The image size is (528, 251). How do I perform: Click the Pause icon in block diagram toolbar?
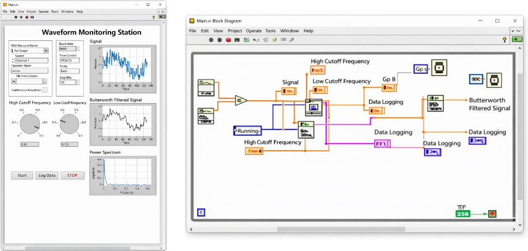tap(237, 40)
